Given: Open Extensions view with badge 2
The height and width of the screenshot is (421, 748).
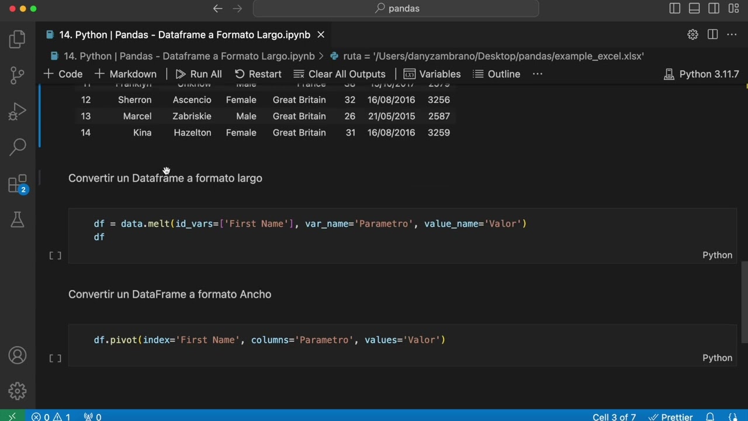Looking at the screenshot, I should [x=18, y=184].
